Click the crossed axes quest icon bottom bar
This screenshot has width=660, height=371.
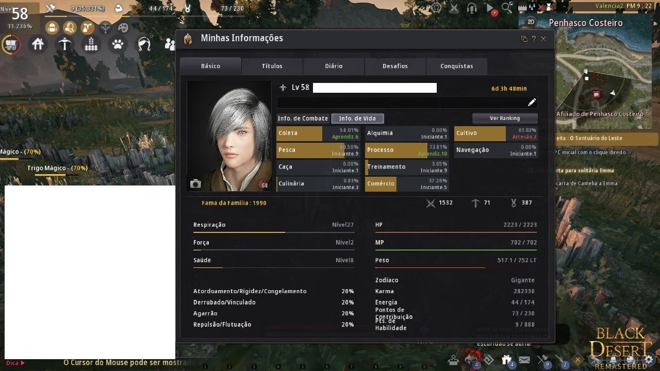point(542,360)
